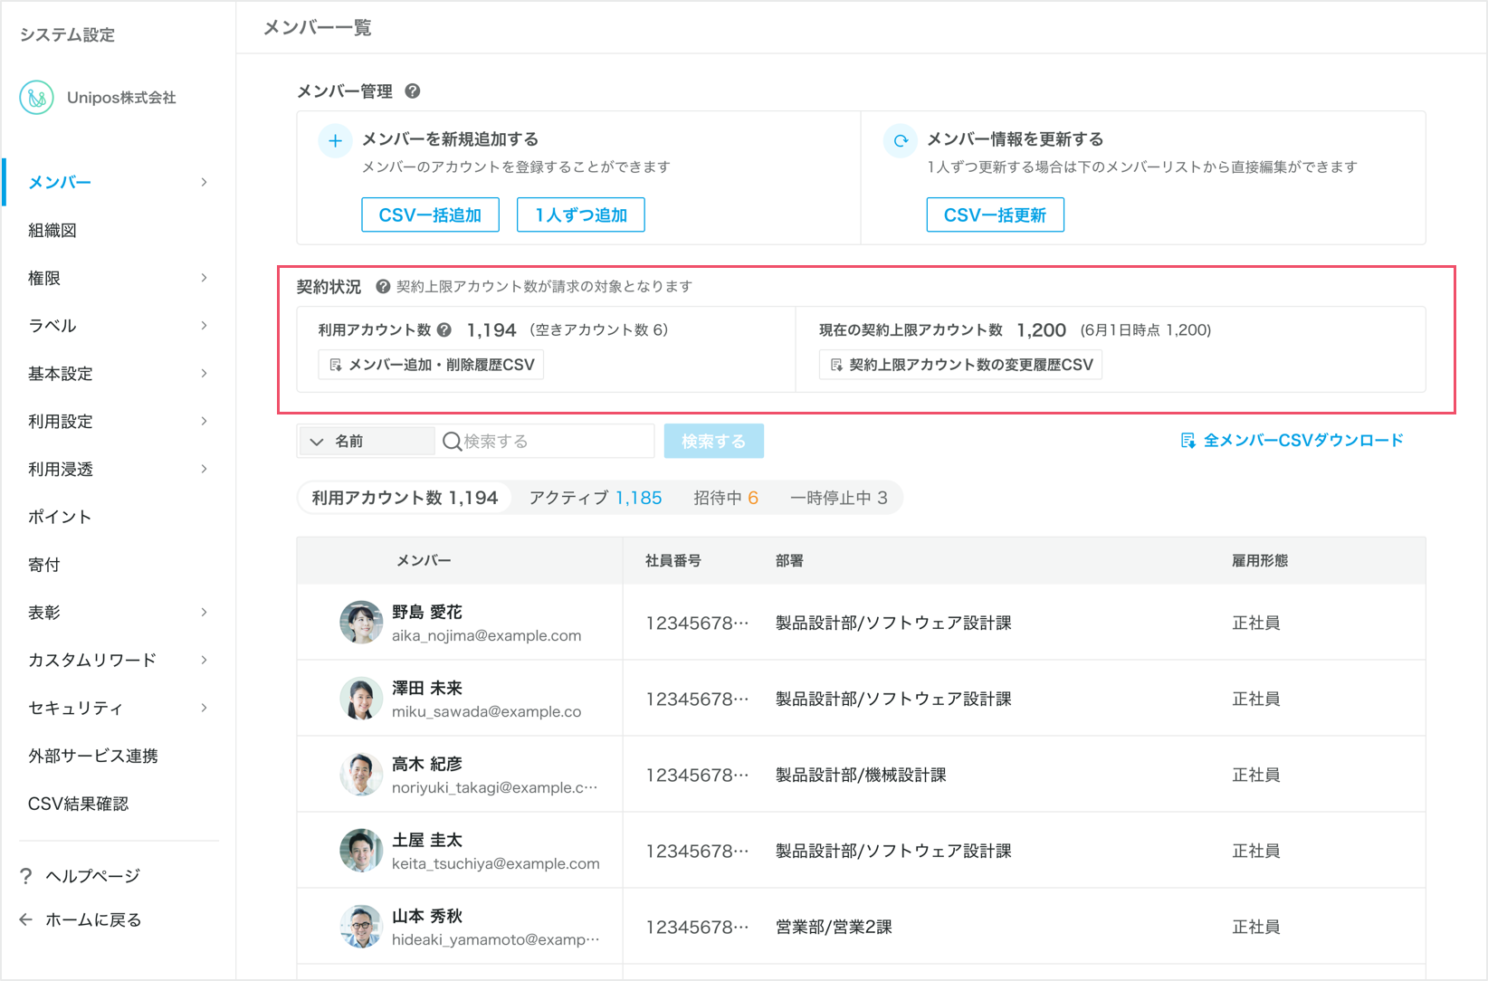Click the 検索する button
This screenshot has height=981, width=1488.
click(713, 441)
